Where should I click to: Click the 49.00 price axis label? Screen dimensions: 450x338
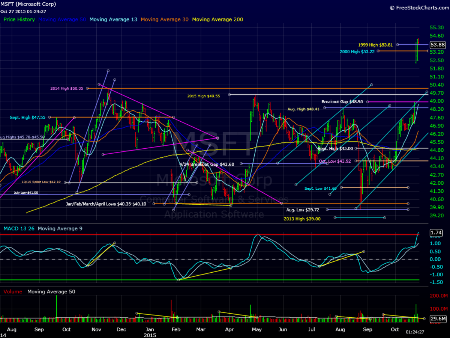436,101
